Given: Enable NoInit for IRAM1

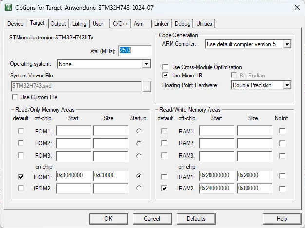Looking at the screenshot, I should 282,176.
